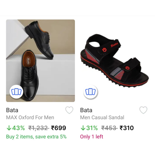Open similar products icon on Oxford shoe image
155x155 pixels.
[17, 92]
